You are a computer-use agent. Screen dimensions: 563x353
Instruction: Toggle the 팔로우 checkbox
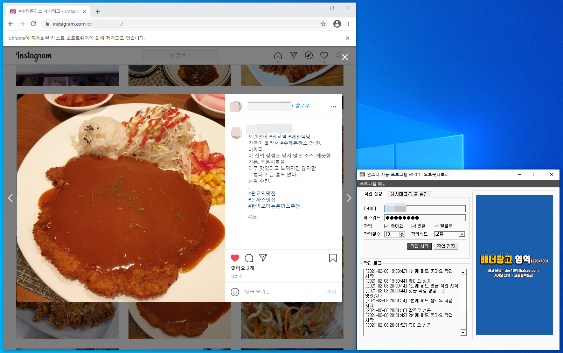[x=436, y=226]
